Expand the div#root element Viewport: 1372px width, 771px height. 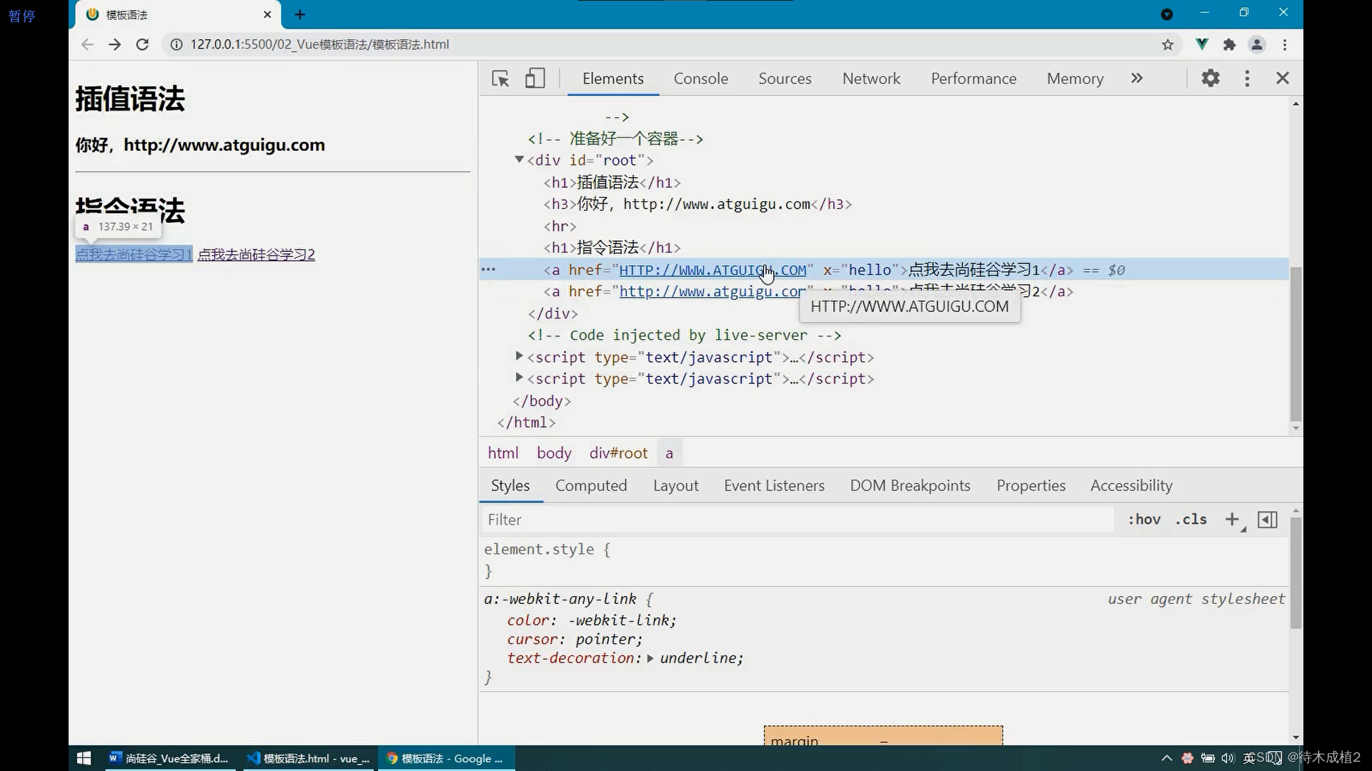tap(520, 160)
